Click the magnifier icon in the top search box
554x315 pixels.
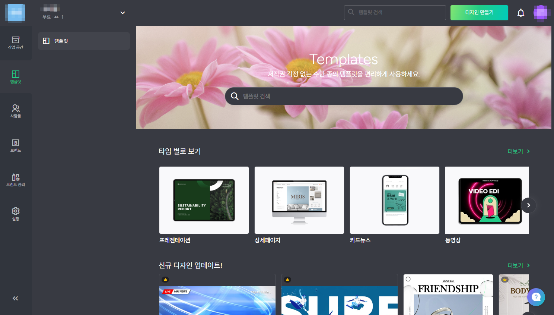click(x=351, y=12)
